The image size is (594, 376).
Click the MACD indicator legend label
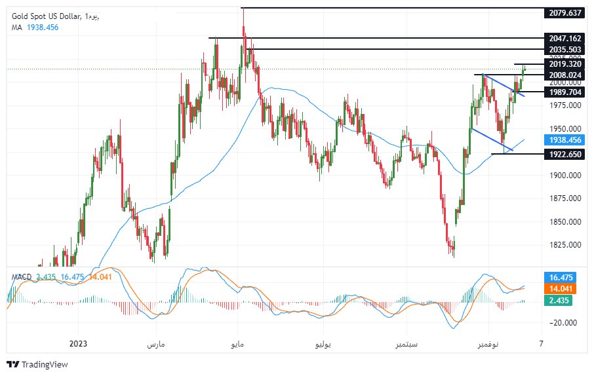coord(21,277)
